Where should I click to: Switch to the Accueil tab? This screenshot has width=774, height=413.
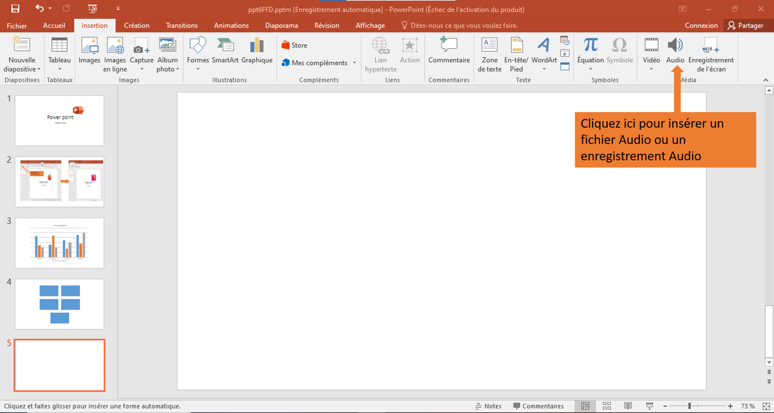click(x=54, y=26)
